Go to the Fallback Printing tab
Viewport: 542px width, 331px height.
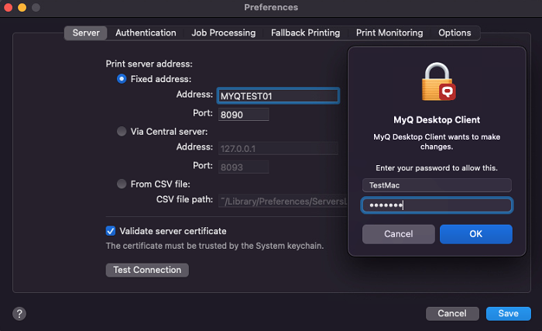pyautogui.click(x=305, y=33)
